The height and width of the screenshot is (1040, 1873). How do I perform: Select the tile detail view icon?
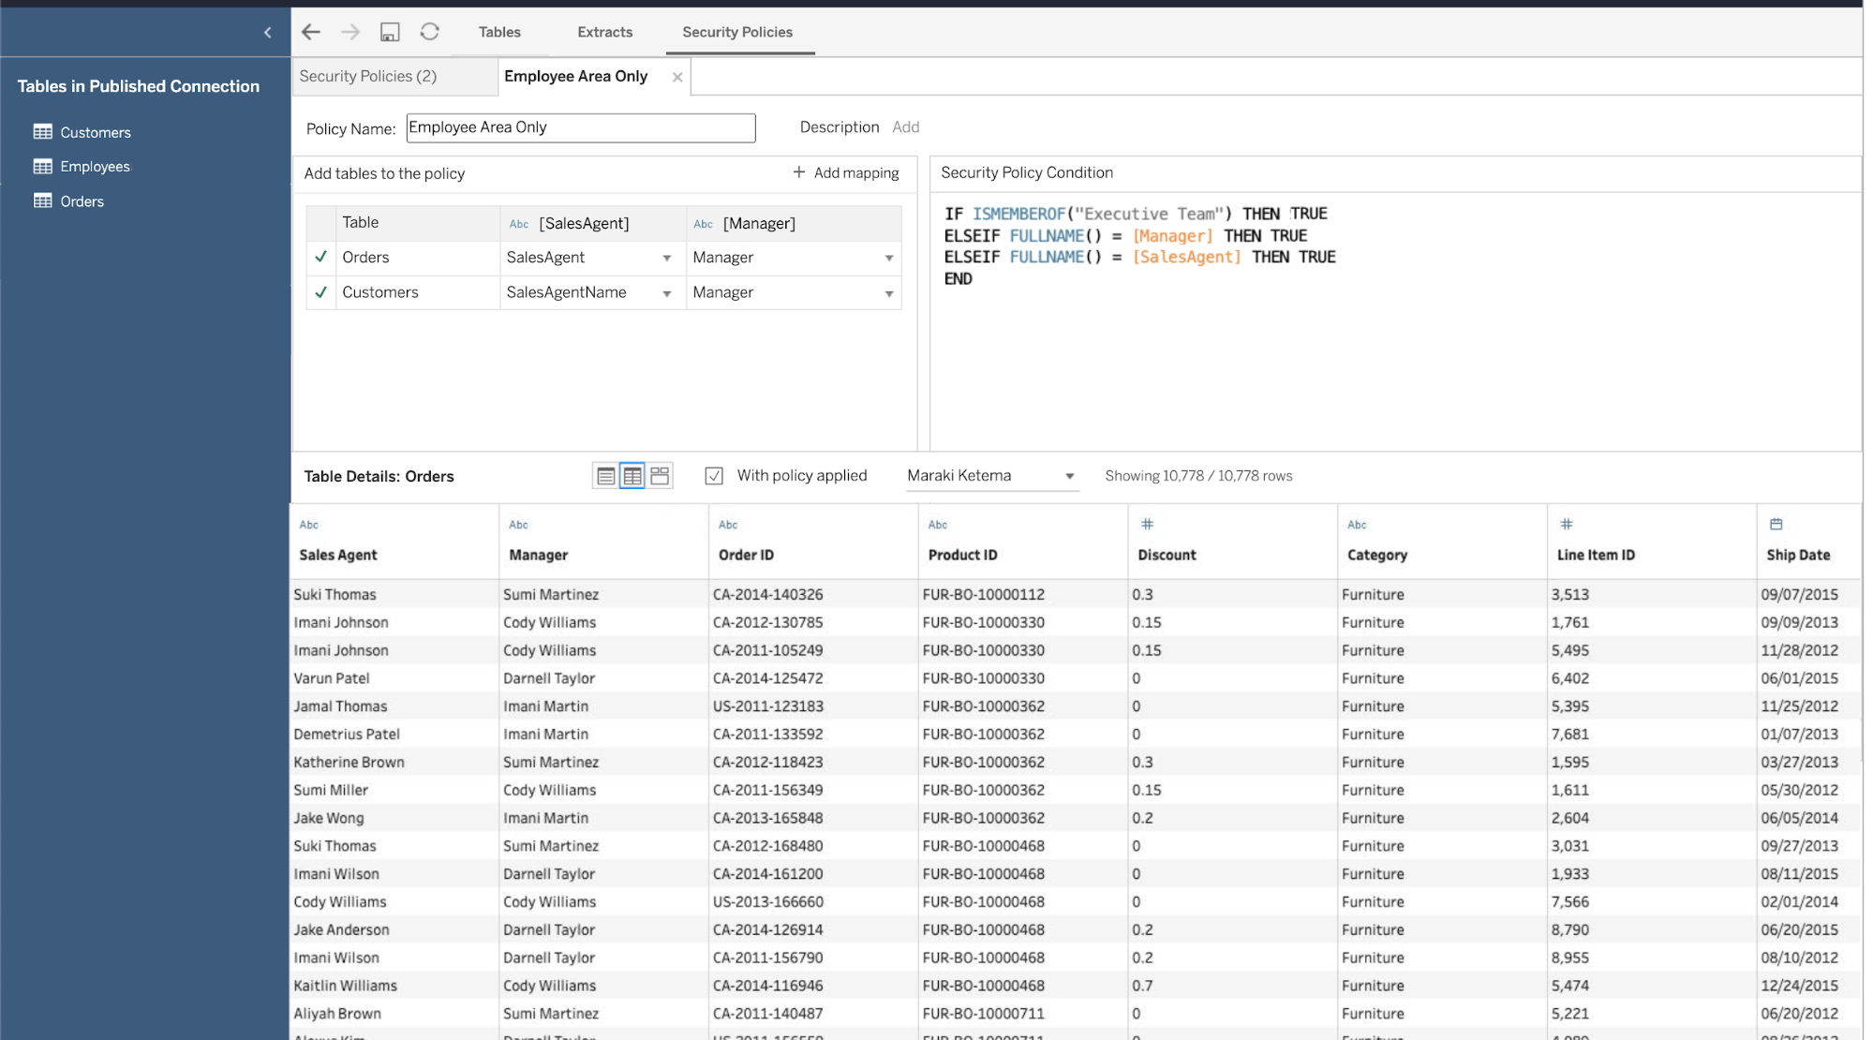tap(660, 476)
